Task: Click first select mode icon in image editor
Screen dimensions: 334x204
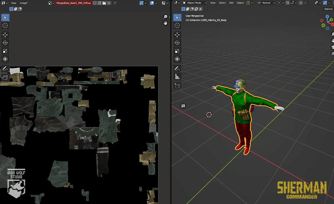Action: pos(11,9)
